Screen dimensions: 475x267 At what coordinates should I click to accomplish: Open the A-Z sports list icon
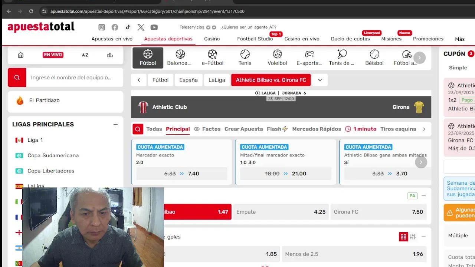point(85,55)
